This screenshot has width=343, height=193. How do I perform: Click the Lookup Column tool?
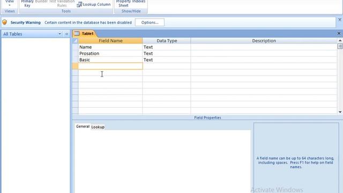94,4
